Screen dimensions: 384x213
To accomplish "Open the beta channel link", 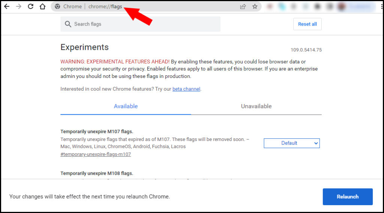I will tap(186, 89).
